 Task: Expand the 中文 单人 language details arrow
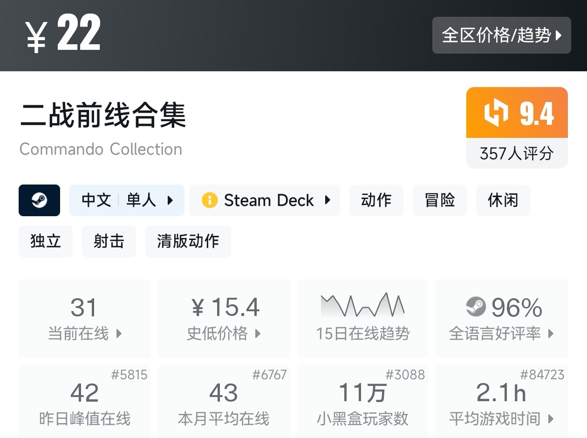click(x=170, y=200)
